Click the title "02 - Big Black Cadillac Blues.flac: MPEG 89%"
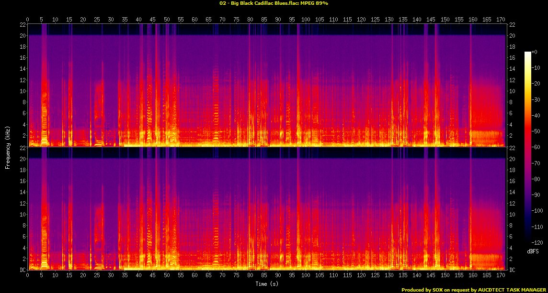Viewport: 548px width, 293px height. point(274,3)
